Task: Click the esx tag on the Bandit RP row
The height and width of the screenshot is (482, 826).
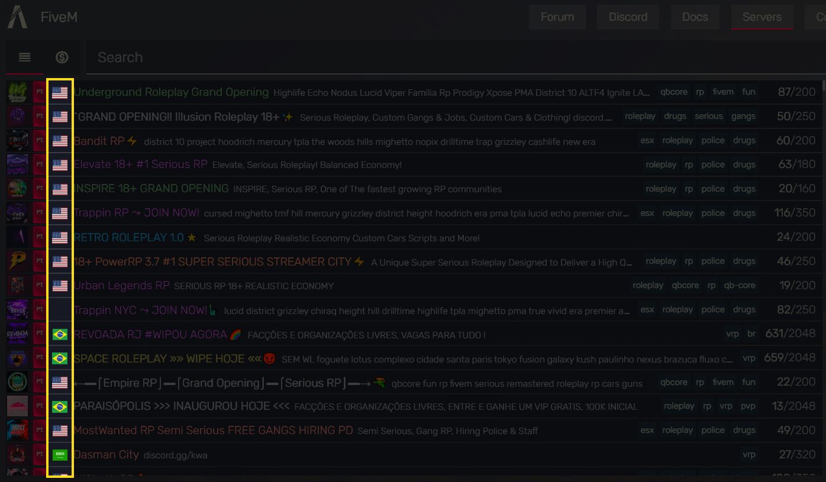Action: pos(647,140)
